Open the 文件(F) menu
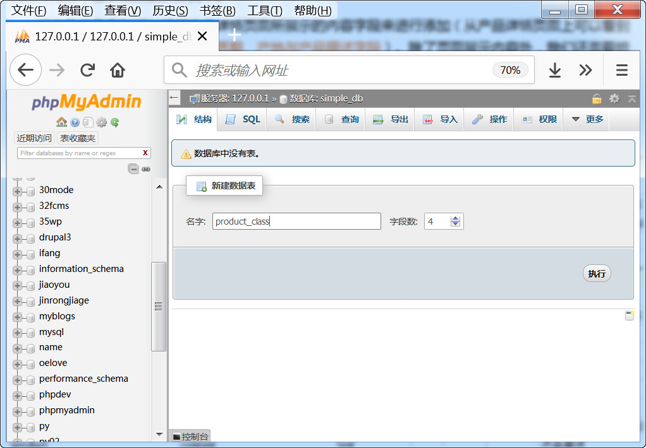The image size is (646, 448). (28, 10)
